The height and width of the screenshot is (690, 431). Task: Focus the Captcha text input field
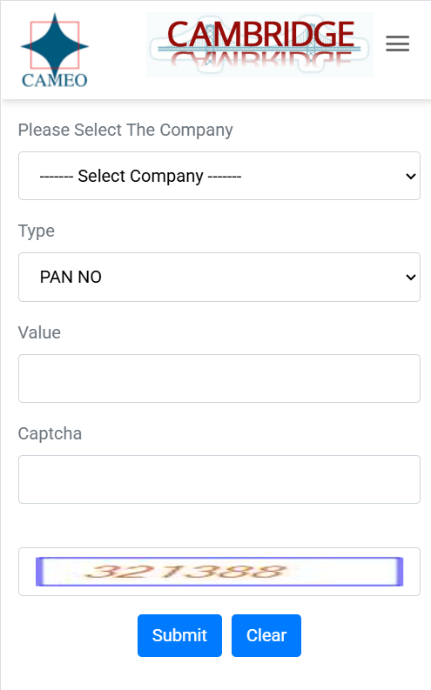[219, 479]
